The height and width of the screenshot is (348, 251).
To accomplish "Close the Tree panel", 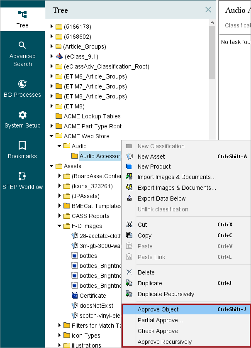I will tap(208, 10).
